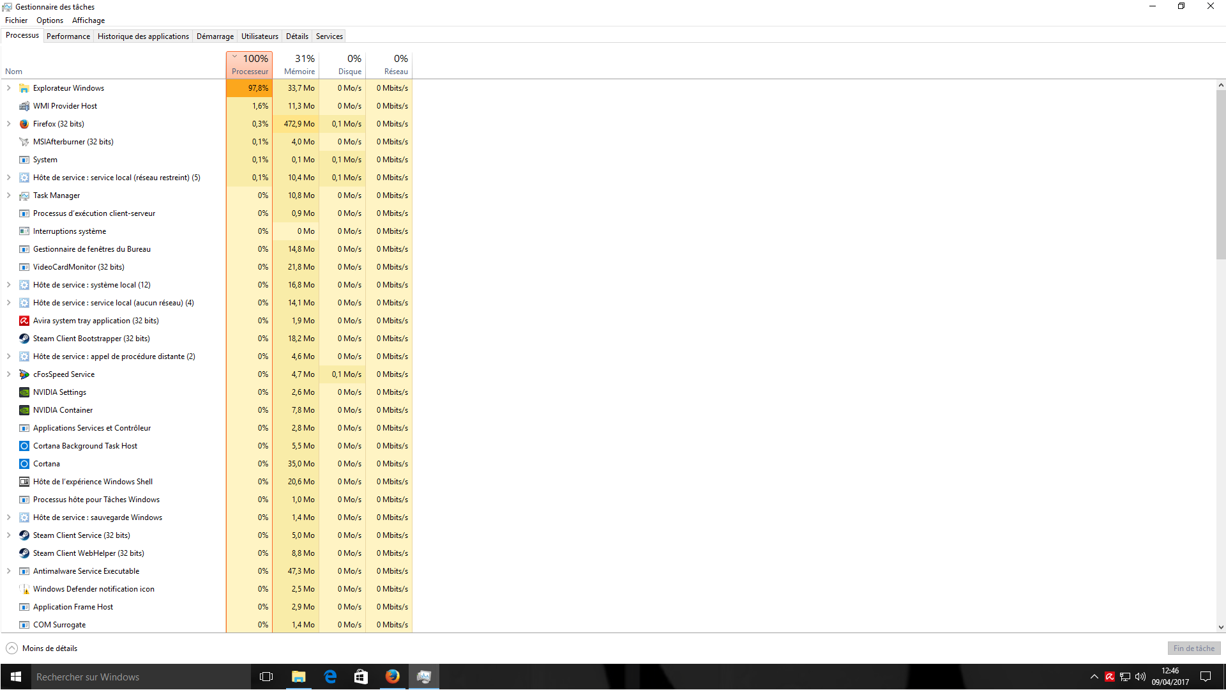Viewport: 1226px width, 690px height.
Task: Click the MSIAfterburner process icon
Action: pos(24,142)
